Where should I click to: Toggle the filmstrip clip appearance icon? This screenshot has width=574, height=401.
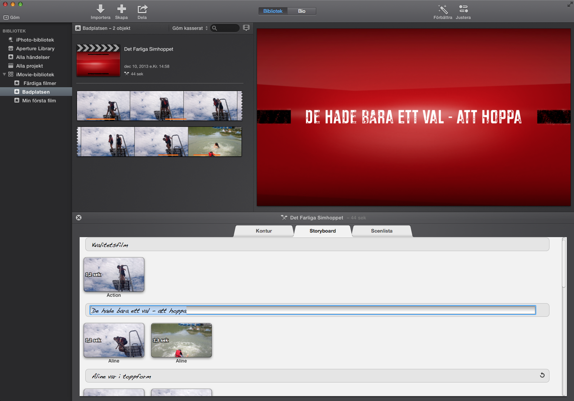tap(246, 28)
